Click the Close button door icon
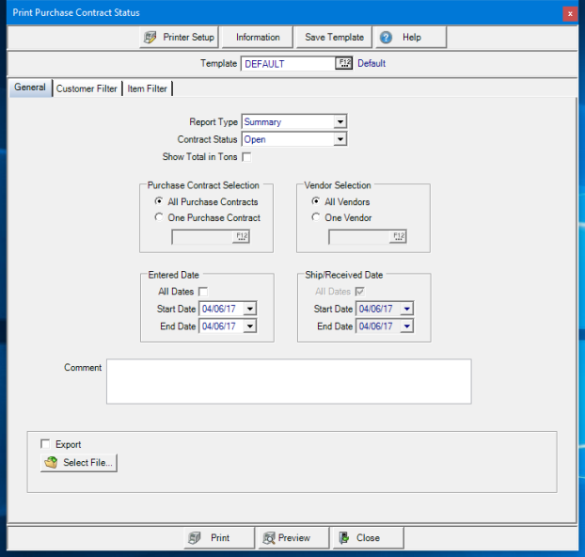 tap(344, 538)
